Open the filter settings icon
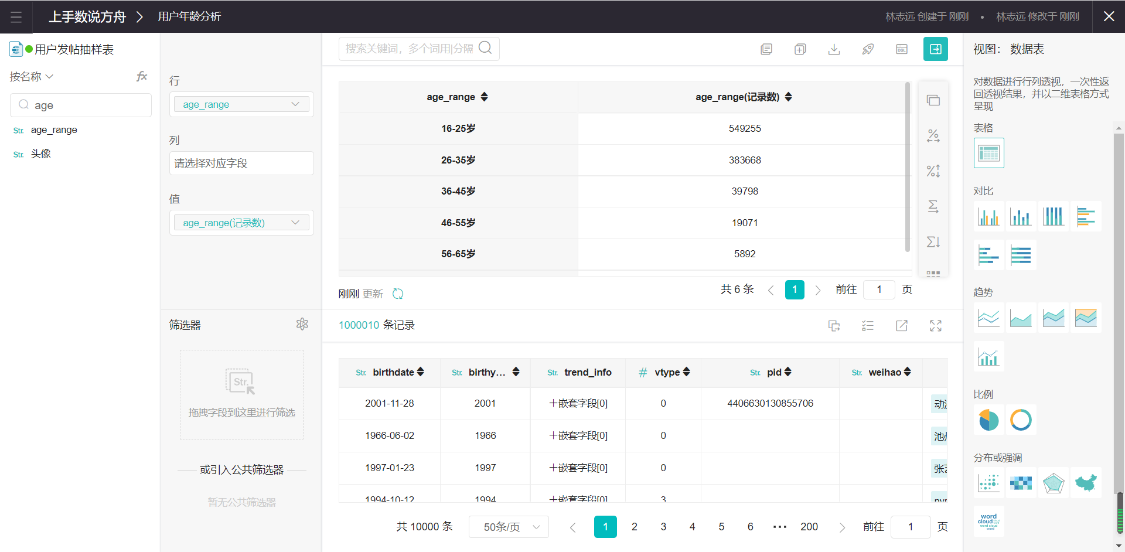This screenshot has width=1125, height=552. (302, 324)
